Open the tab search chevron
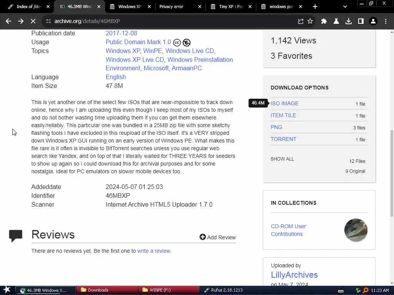Image resolution: width=394 pixels, height=295 pixels. [x=345, y=7]
